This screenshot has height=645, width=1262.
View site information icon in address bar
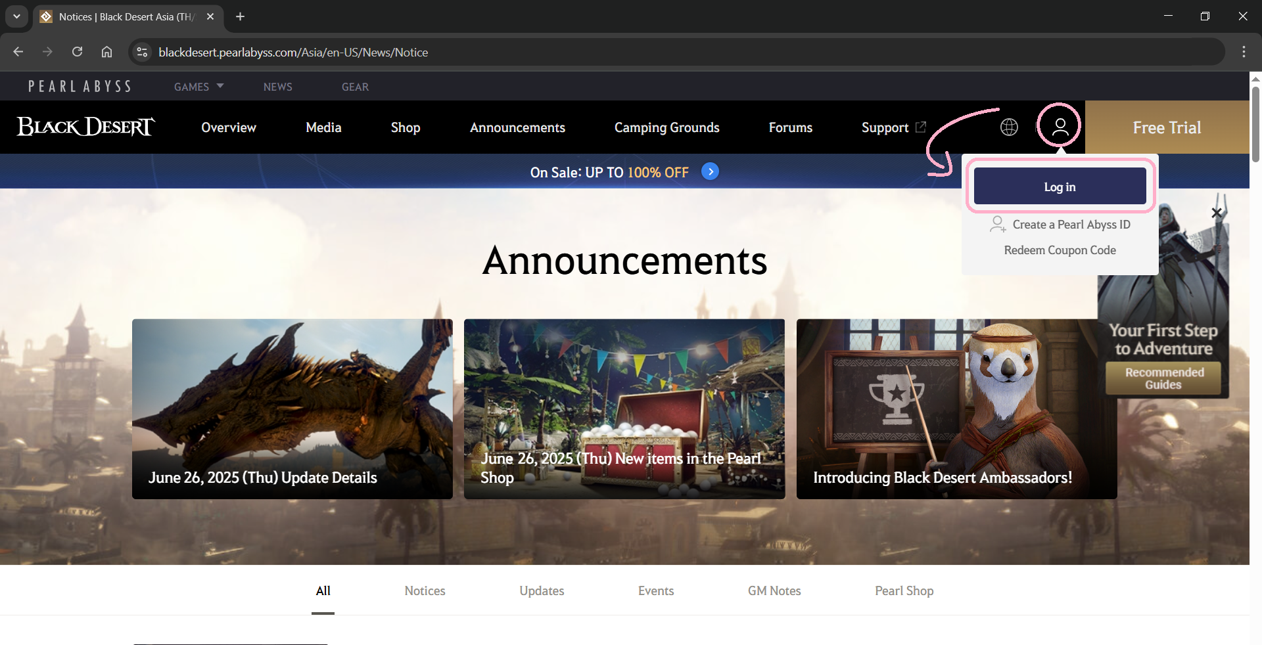[142, 52]
